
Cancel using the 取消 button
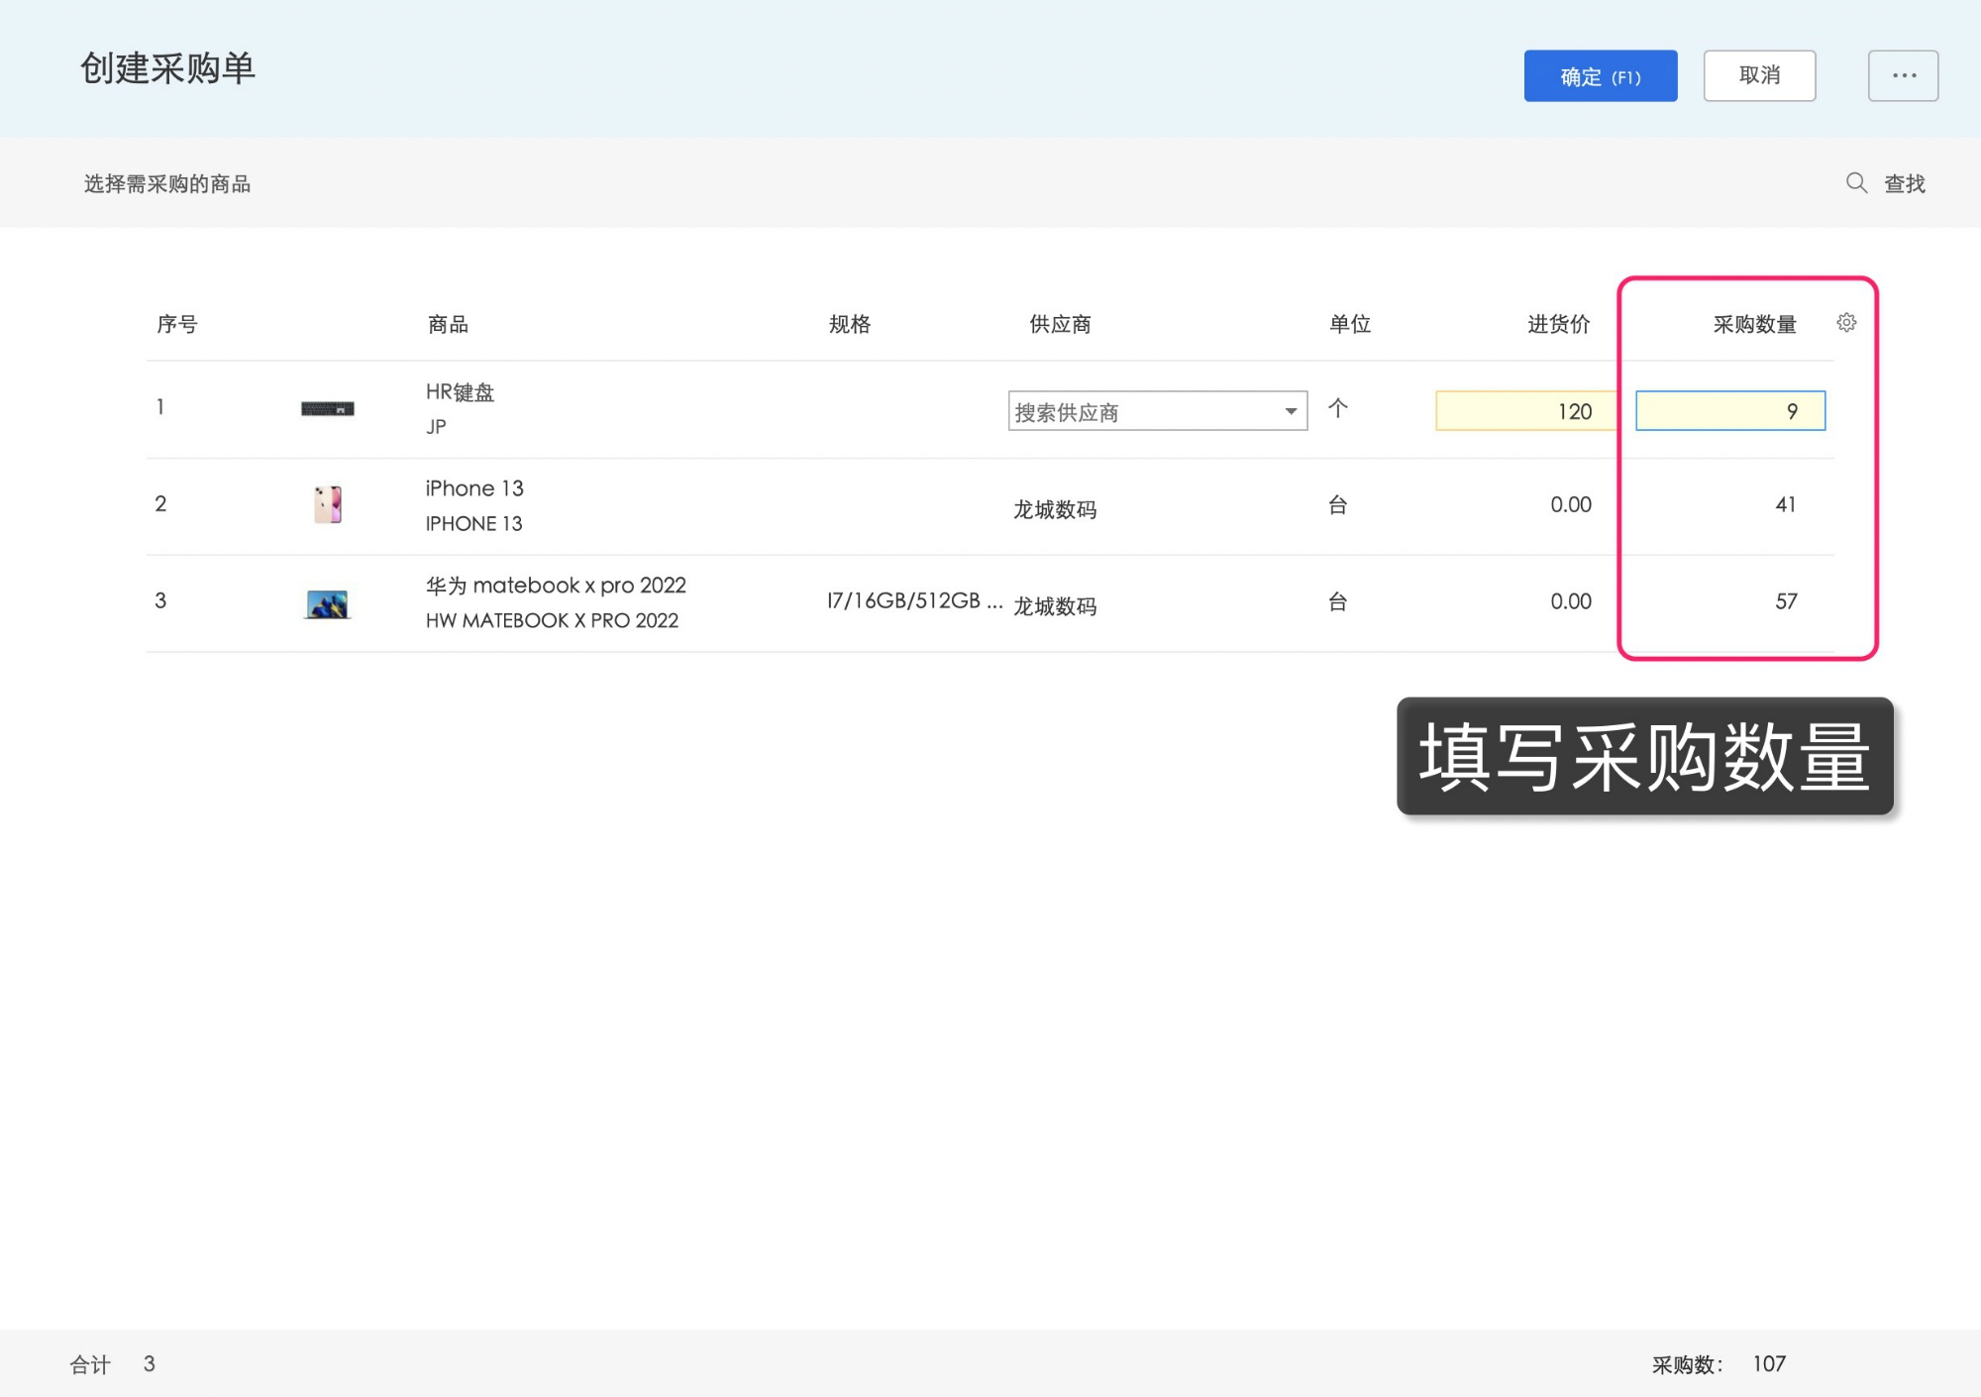1759,75
